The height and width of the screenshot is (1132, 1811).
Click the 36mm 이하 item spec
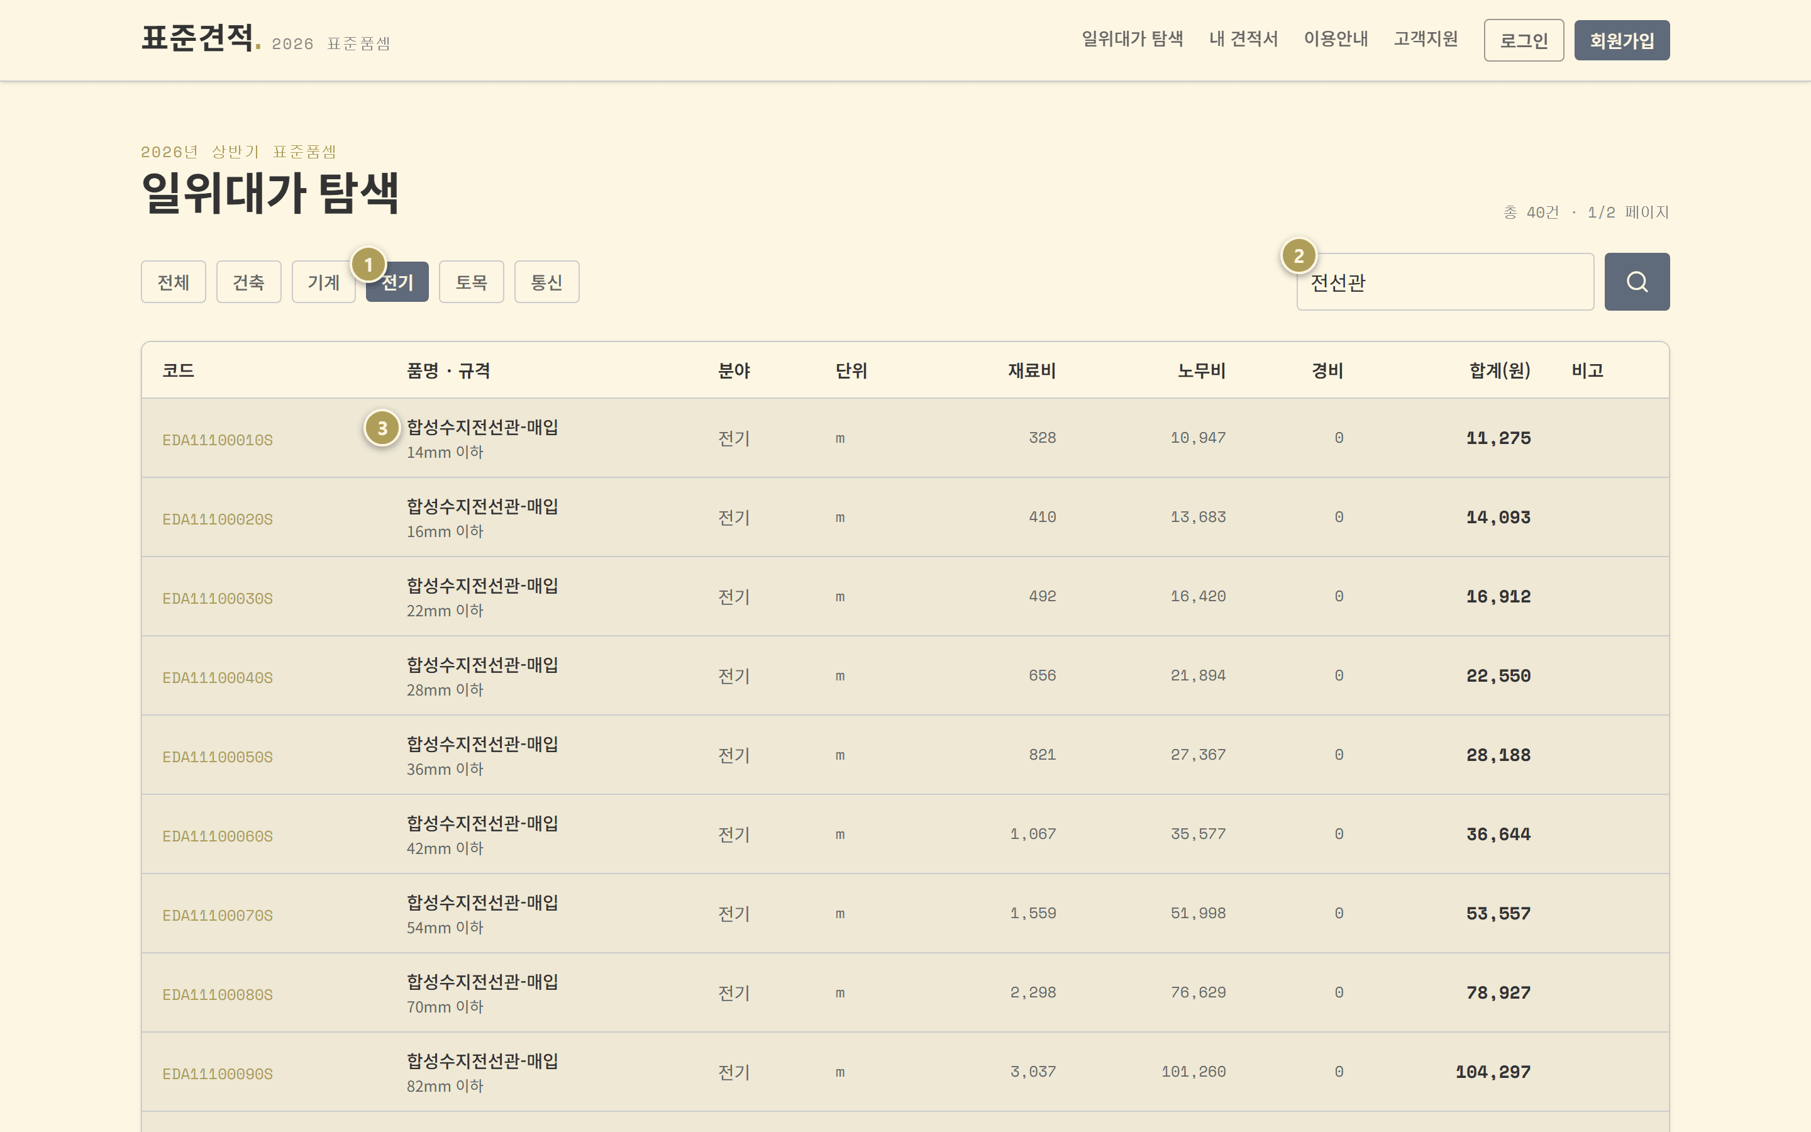(x=445, y=770)
